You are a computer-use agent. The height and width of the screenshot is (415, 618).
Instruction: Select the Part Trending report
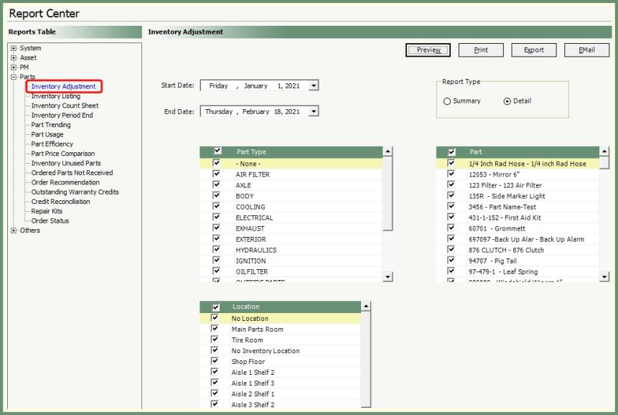(51, 125)
